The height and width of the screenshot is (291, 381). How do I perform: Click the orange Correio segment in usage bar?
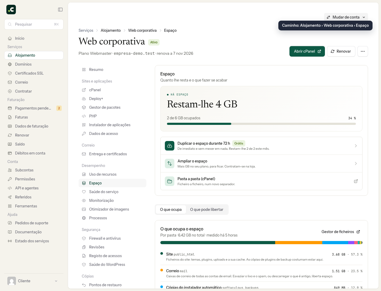(x=299, y=243)
